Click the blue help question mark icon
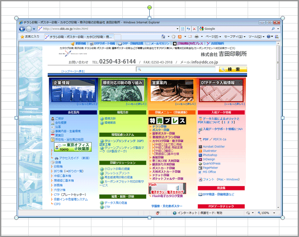 point(269,37)
